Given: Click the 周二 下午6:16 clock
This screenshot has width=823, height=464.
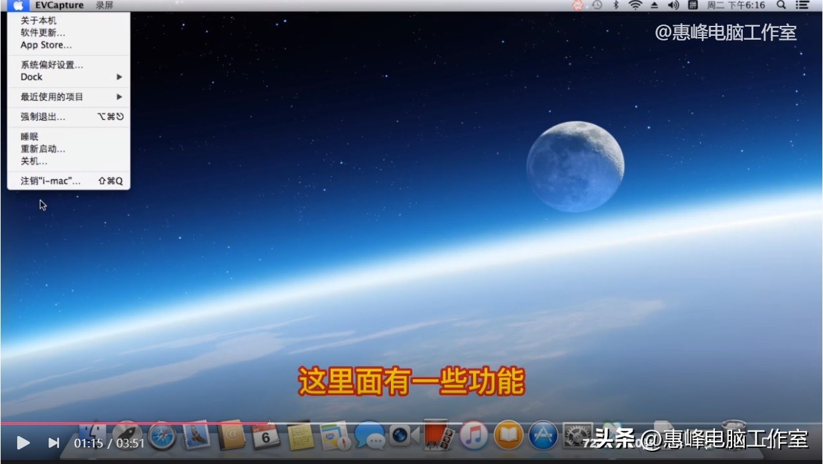Looking at the screenshot, I should pos(736,5).
